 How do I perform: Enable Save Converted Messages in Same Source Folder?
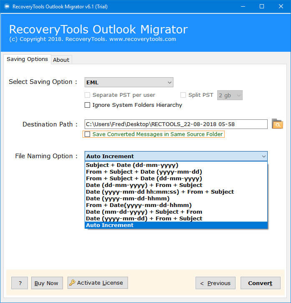coord(88,134)
